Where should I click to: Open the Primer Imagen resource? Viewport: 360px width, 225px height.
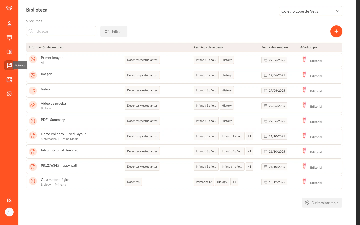click(52, 58)
